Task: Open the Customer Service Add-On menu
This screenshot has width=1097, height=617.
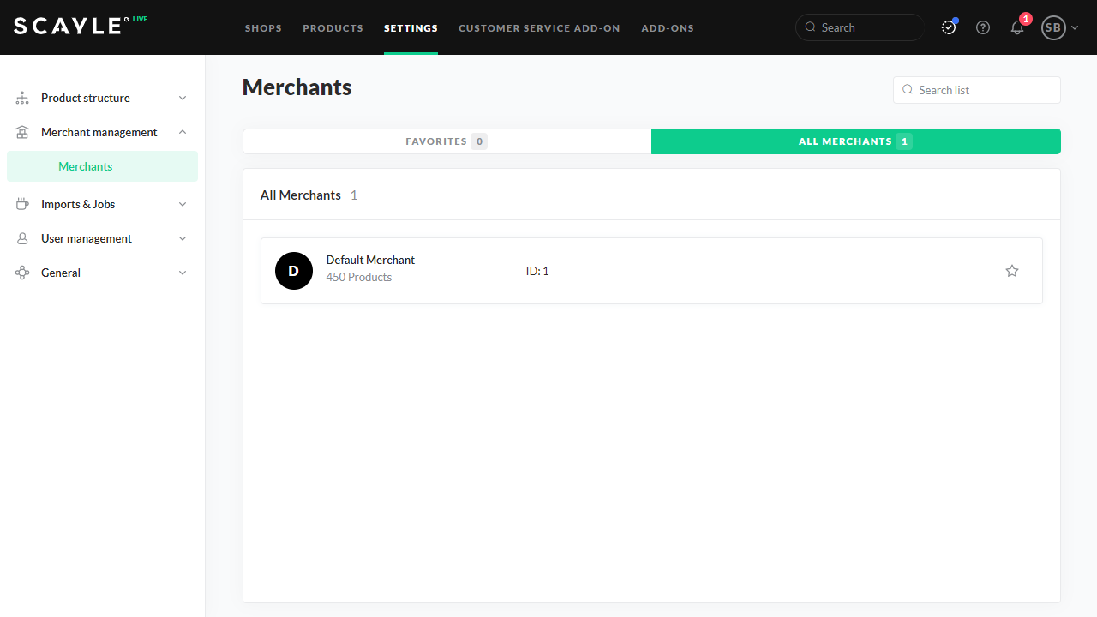Action: tap(539, 28)
